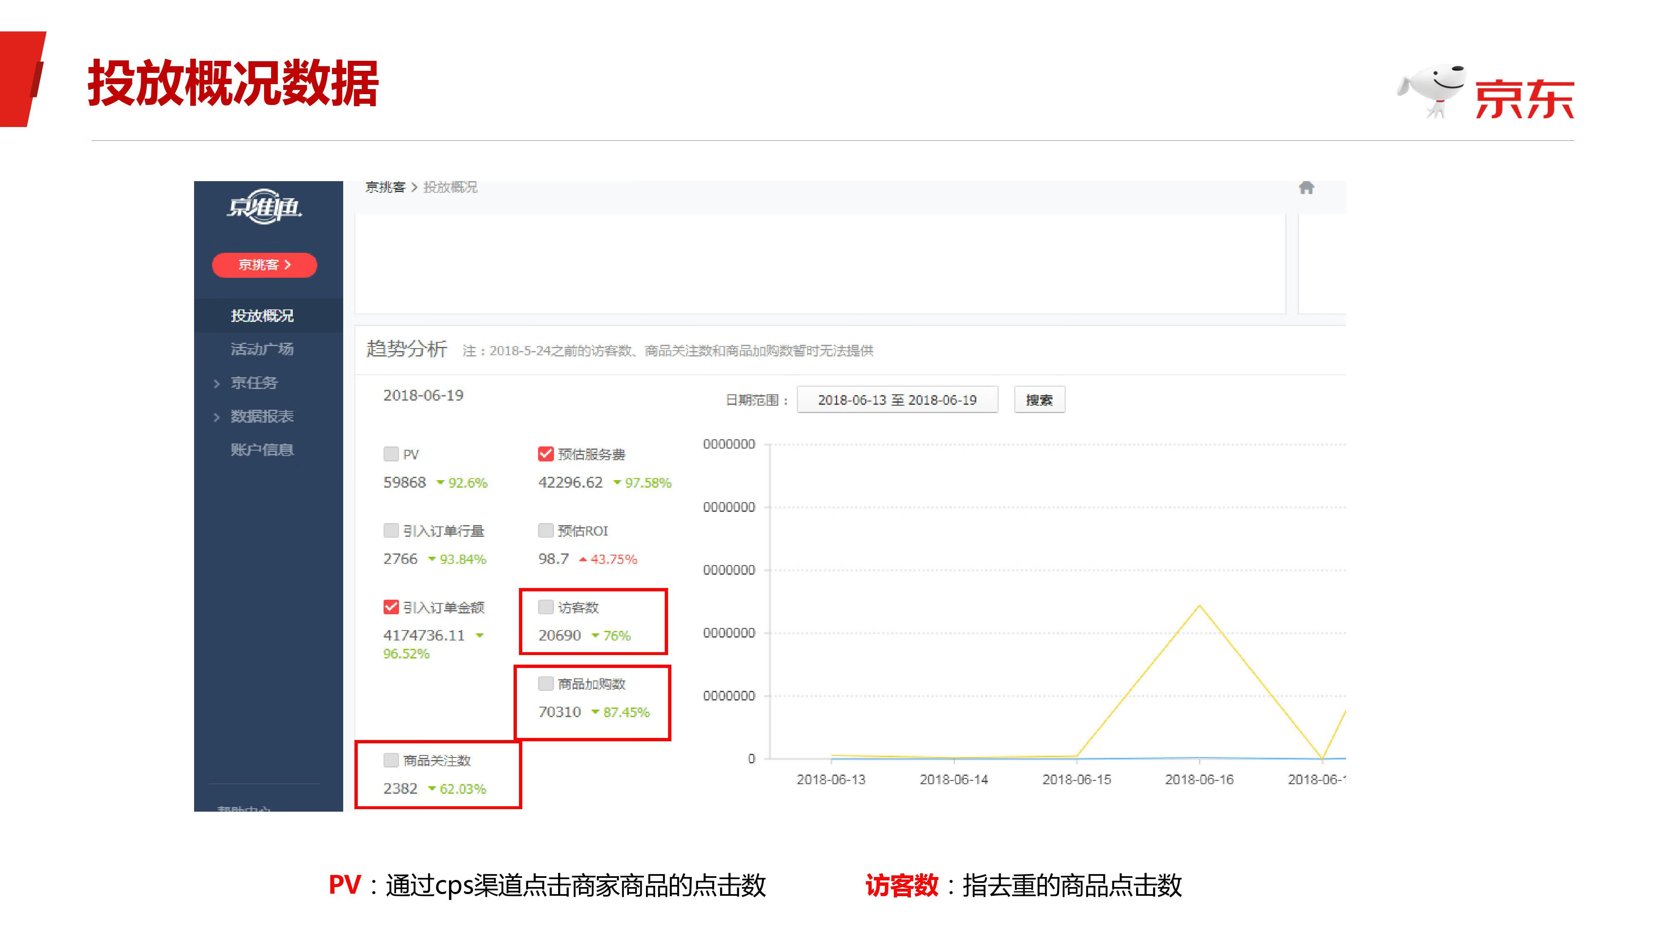
Task: Click the ROI value 98.7
Action: pyautogui.click(x=554, y=559)
